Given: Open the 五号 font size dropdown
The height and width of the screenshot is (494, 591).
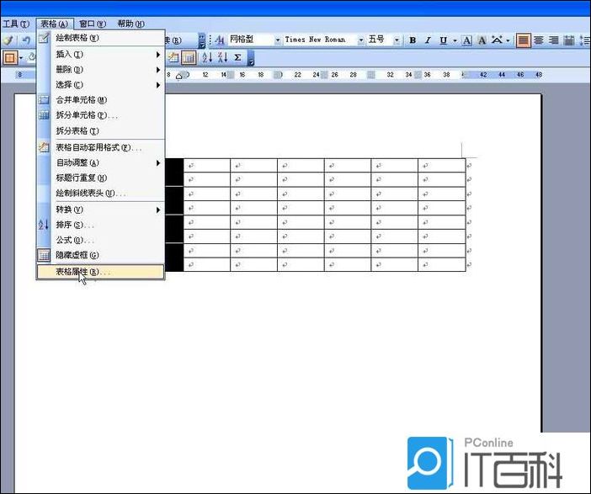Looking at the screenshot, I should click(397, 40).
